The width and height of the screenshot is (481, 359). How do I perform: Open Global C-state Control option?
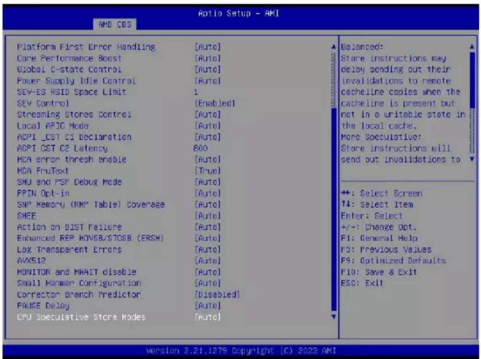pyautogui.click(x=119, y=69)
